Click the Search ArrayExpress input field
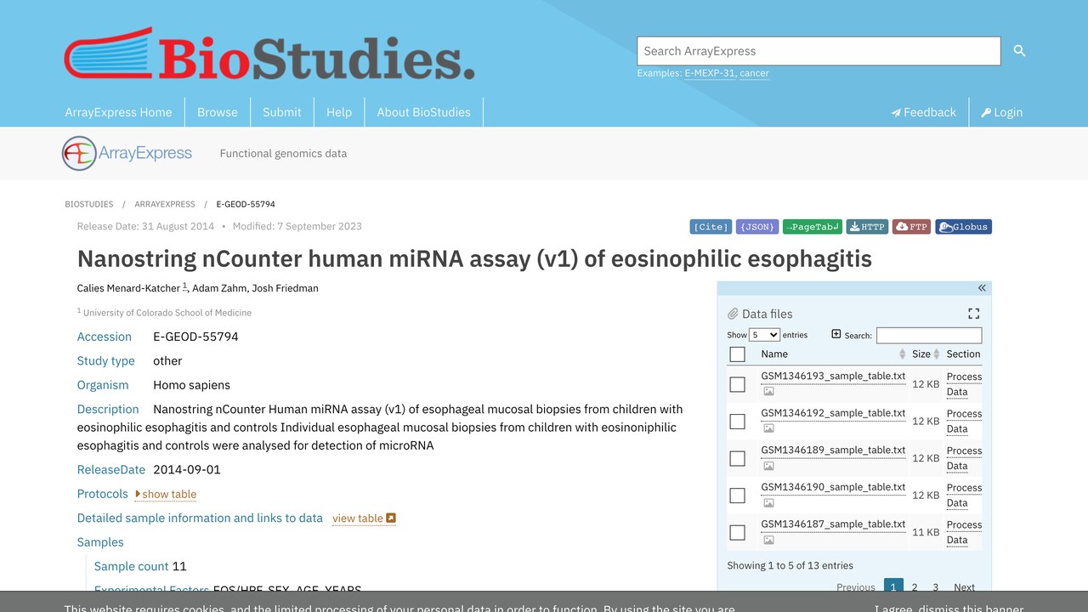The height and width of the screenshot is (612, 1088). [x=819, y=51]
